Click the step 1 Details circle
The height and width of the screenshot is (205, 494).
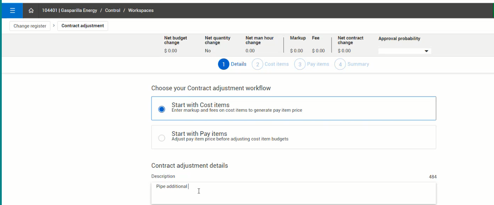tap(223, 64)
